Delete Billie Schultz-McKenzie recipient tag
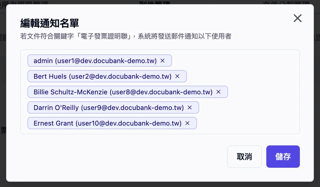 [x=218, y=92]
